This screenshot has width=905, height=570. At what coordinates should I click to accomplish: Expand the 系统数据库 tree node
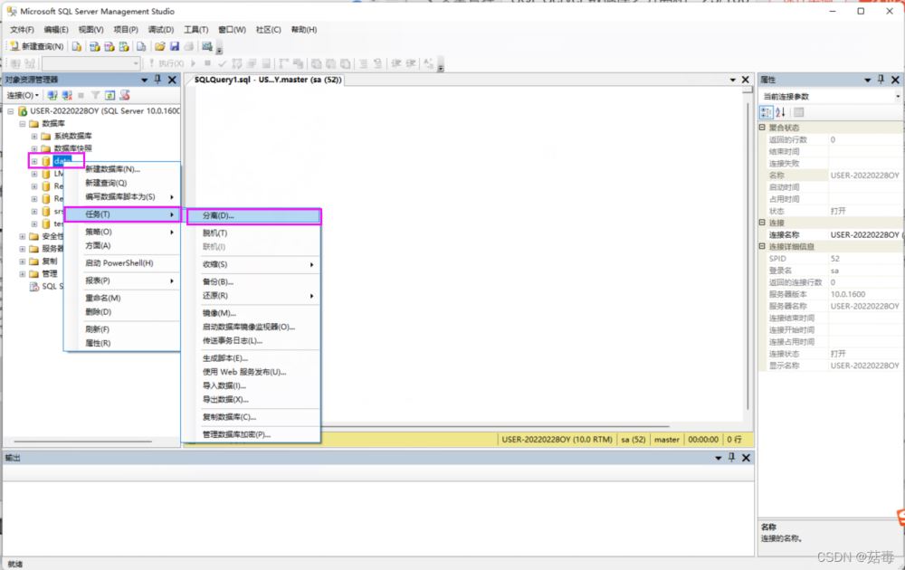pos(34,136)
